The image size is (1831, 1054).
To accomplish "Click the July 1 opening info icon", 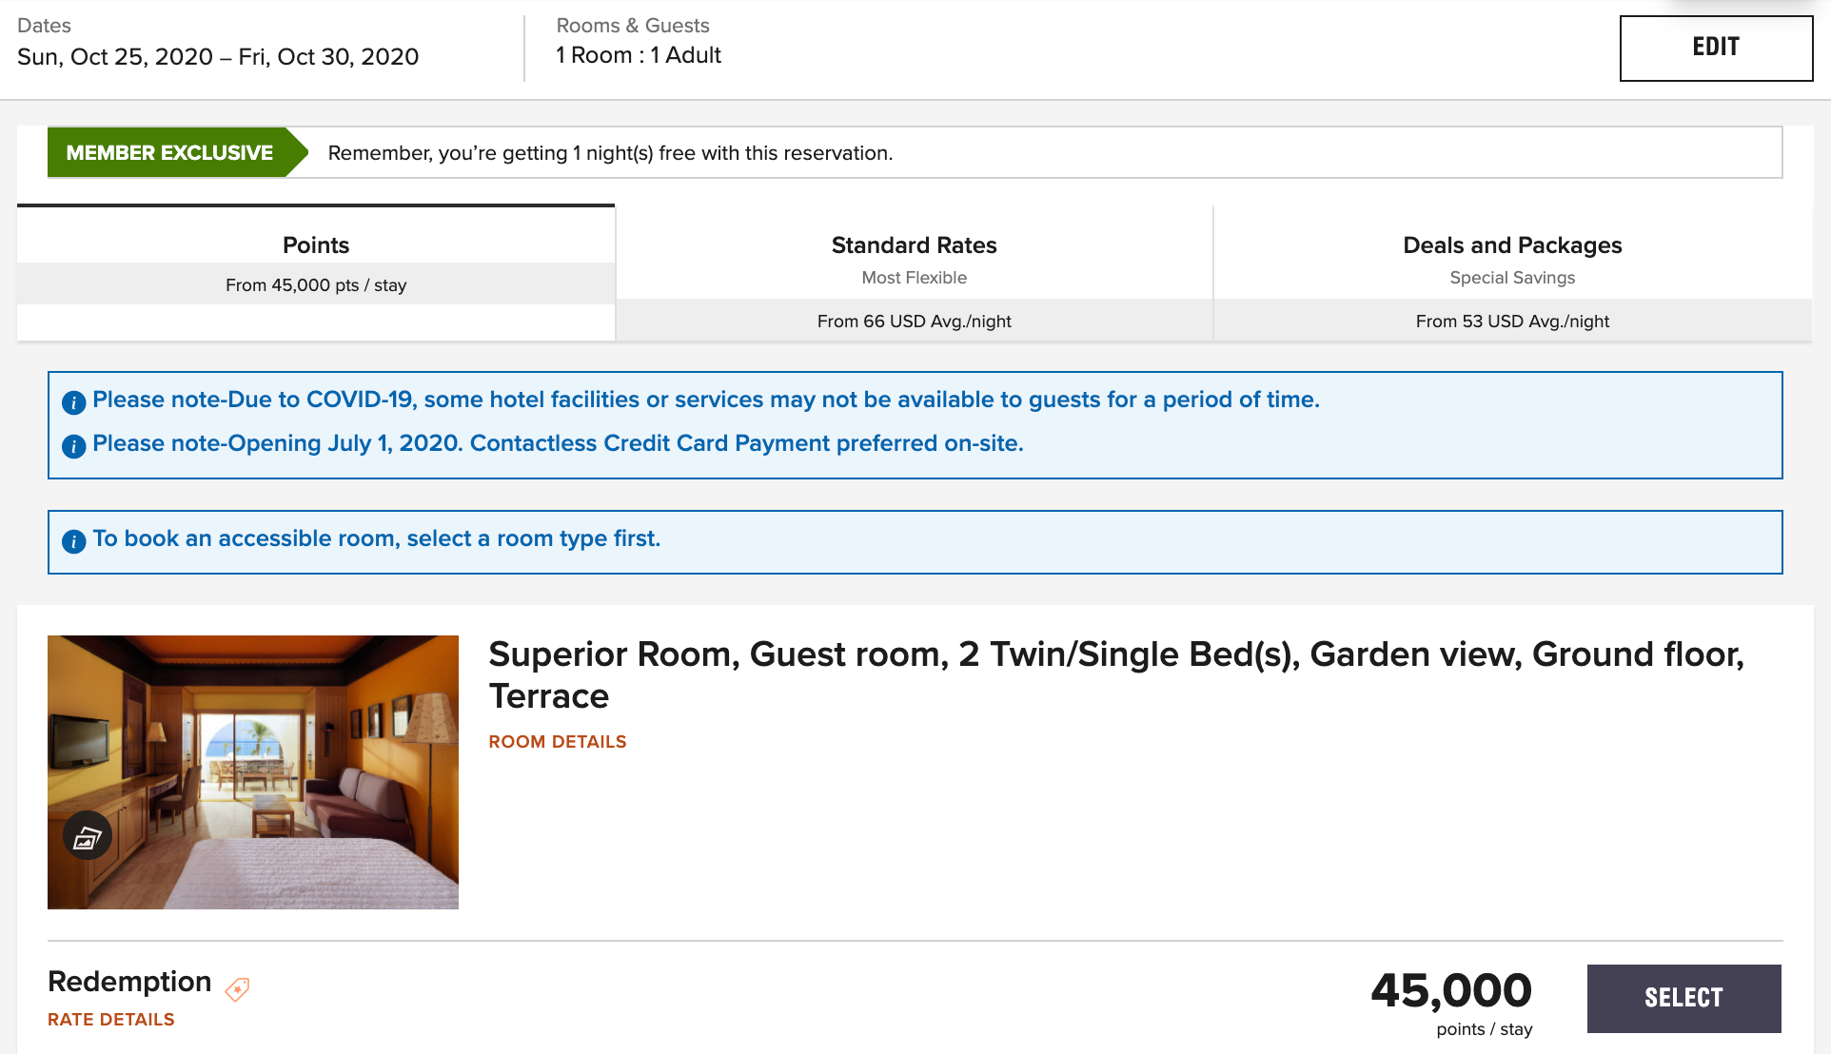I will point(74,446).
